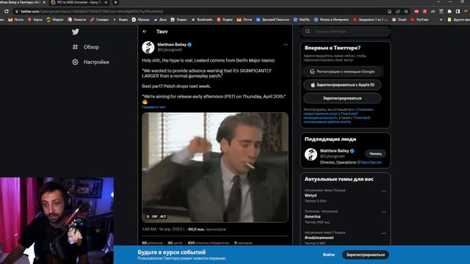470x264 pixels.
Task: Click Зарегистрироваться in the bottom banner
Action: click(366, 254)
